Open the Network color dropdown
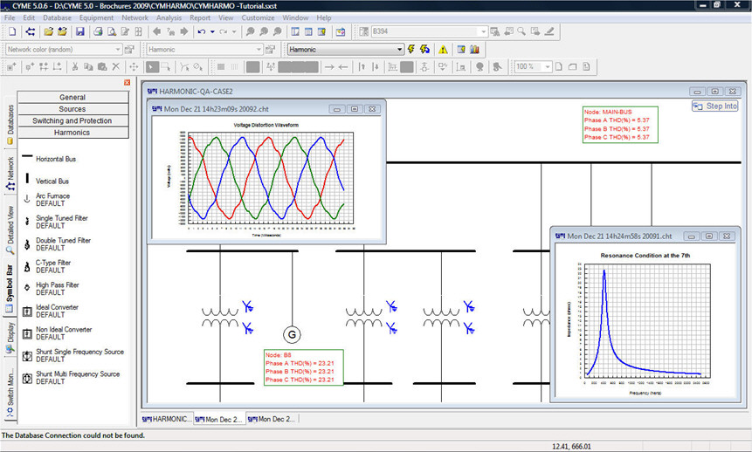The height and width of the screenshot is (452, 752). coord(116,50)
